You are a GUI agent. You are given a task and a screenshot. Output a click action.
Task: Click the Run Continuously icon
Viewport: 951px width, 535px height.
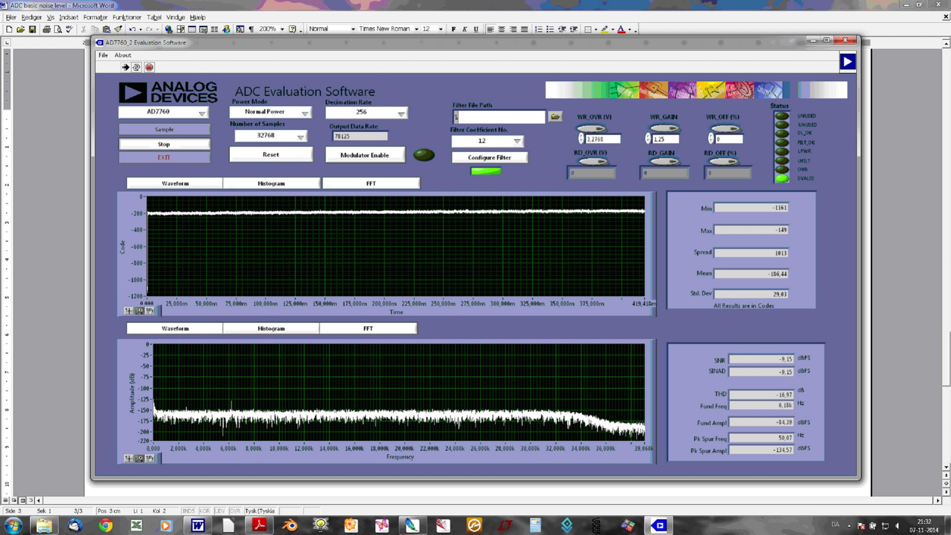pyautogui.click(x=137, y=67)
